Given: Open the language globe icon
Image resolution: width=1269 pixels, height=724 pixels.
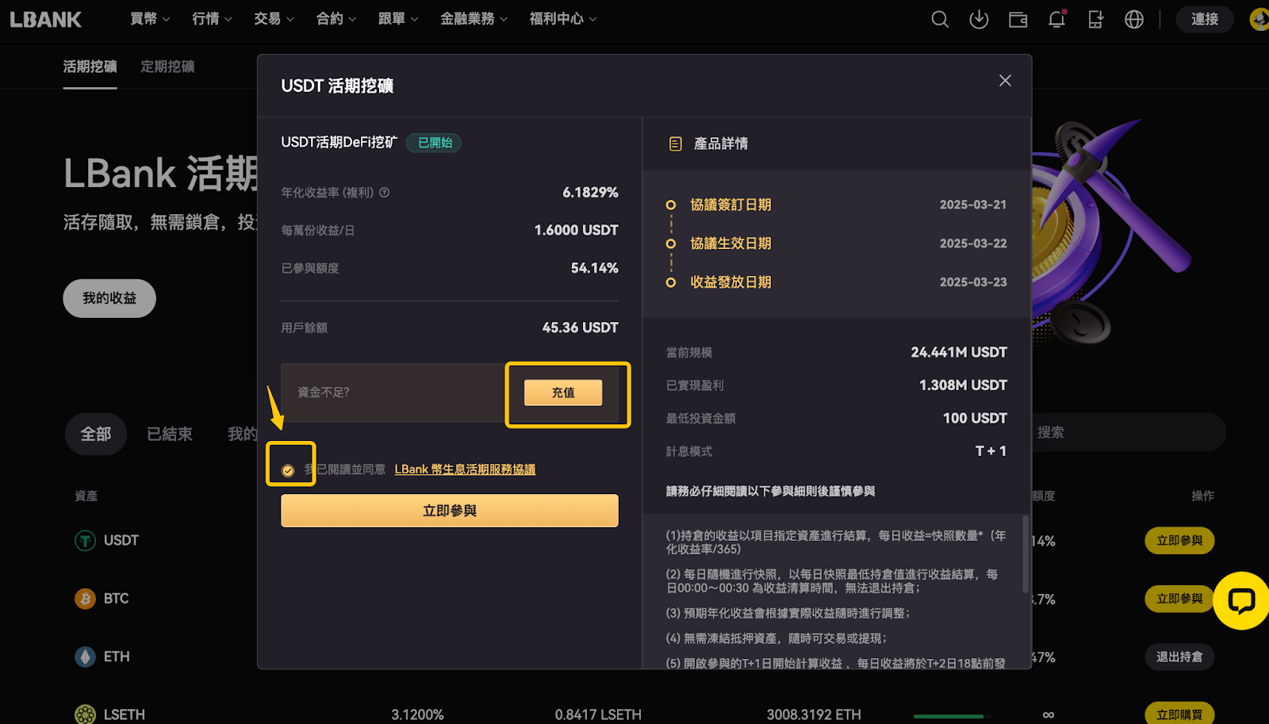Looking at the screenshot, I should click(x=1134, y=19).
